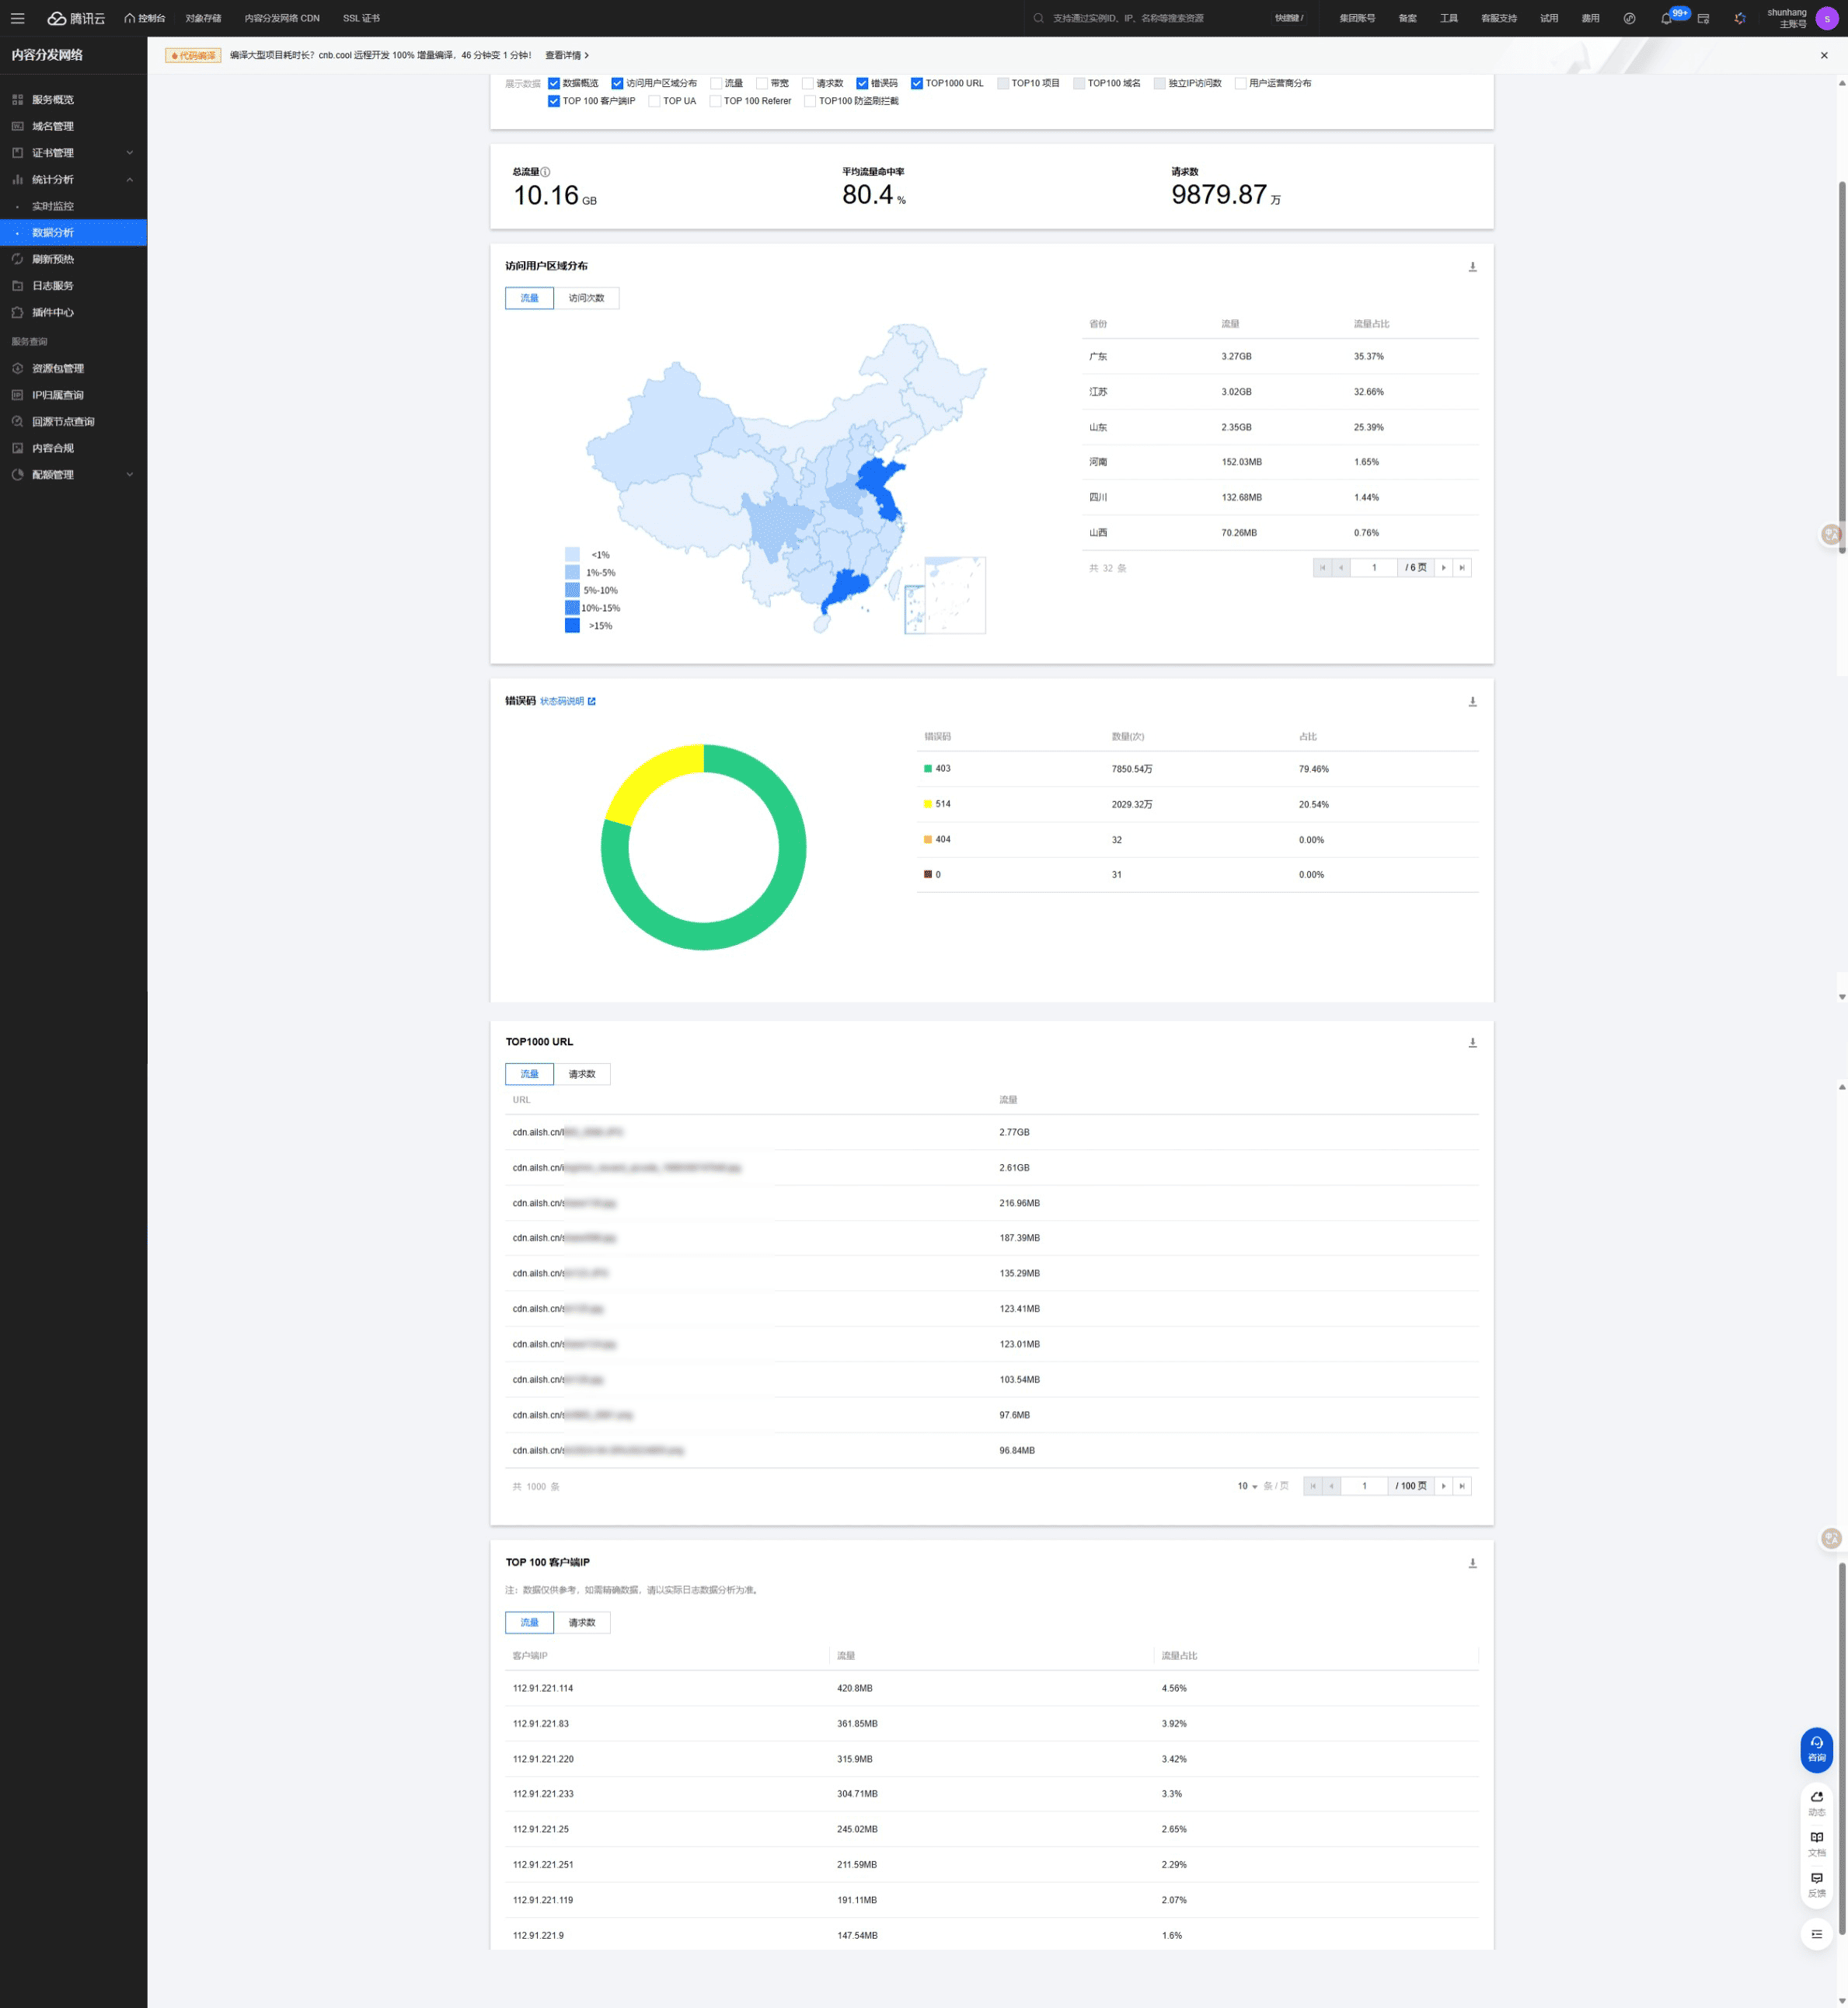Viewport: 1848px width, 2008px height.
Task: Switch TOP1000 URL to 请求数 tab
Action: [582, 1075]
